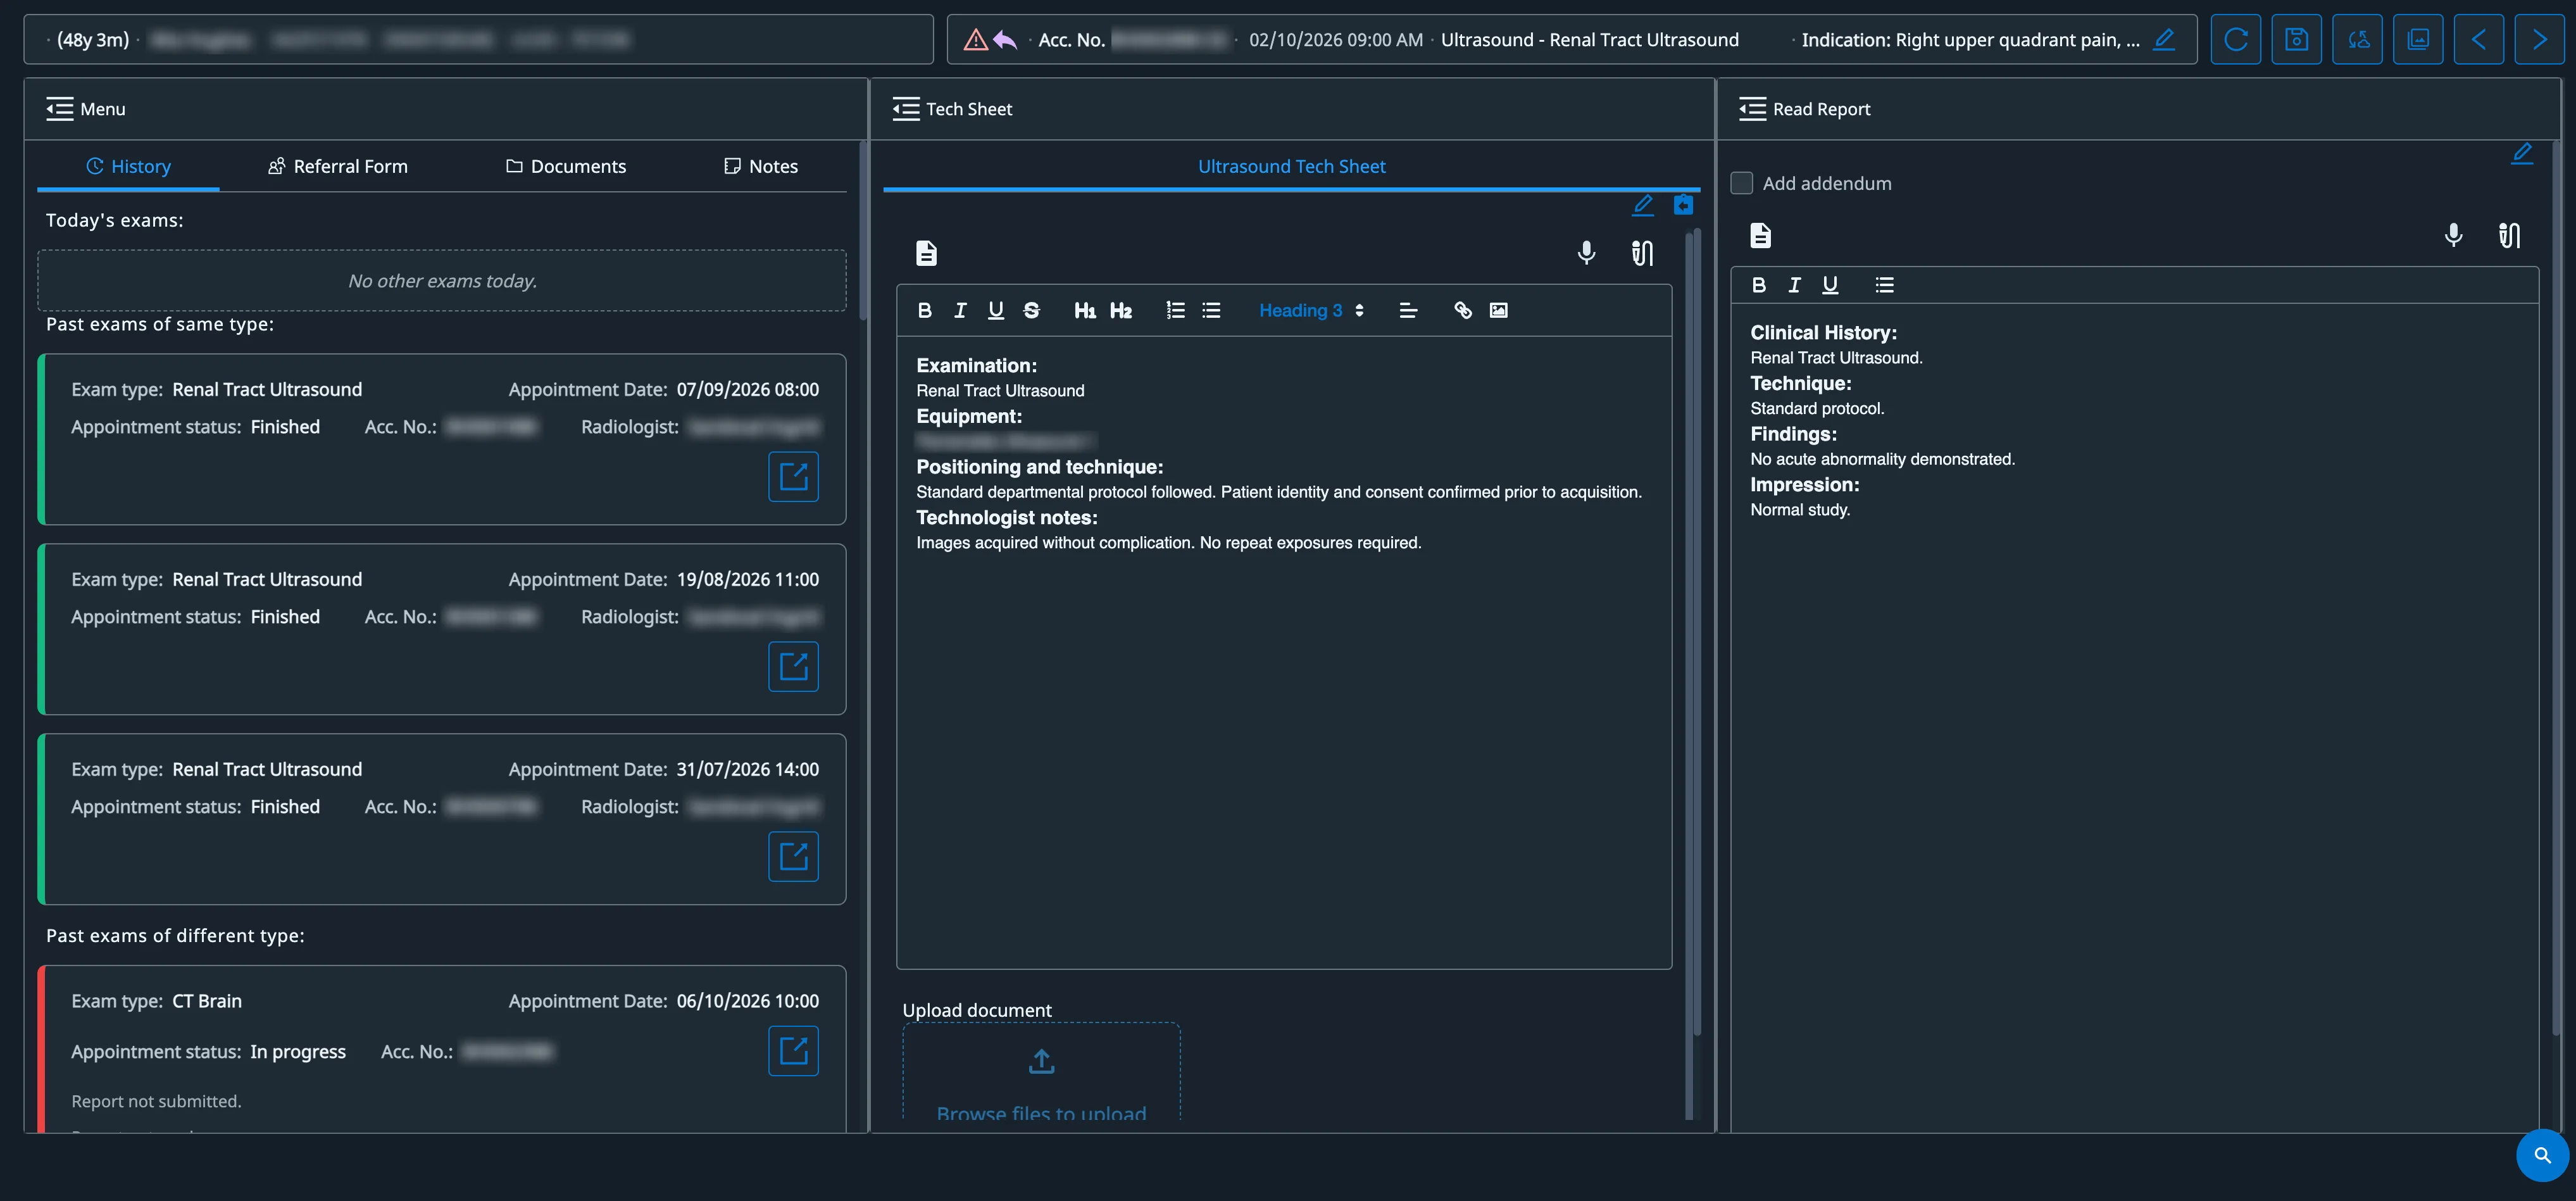Go to previous exam with the left chevron
Screen dimensions: 2576x1201
coord(2479,39)
